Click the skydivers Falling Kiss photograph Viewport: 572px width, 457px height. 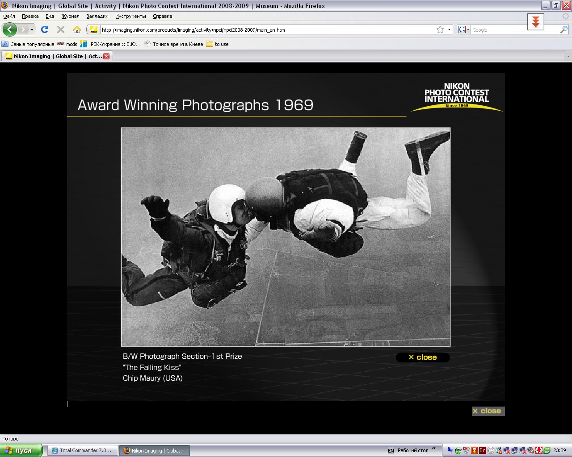click(286, 237)
